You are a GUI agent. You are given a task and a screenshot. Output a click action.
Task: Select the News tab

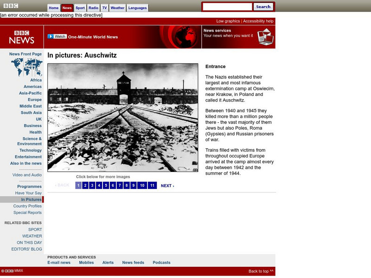pos(67,8)
